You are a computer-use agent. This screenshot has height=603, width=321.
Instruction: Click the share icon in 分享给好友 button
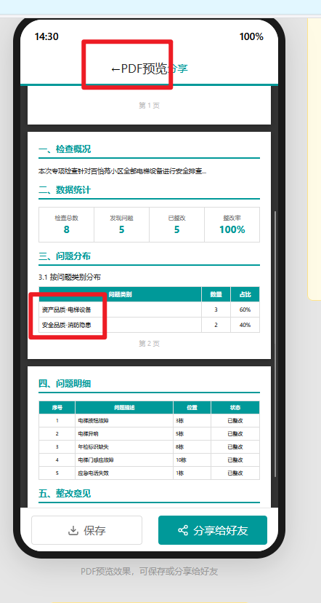183,531
